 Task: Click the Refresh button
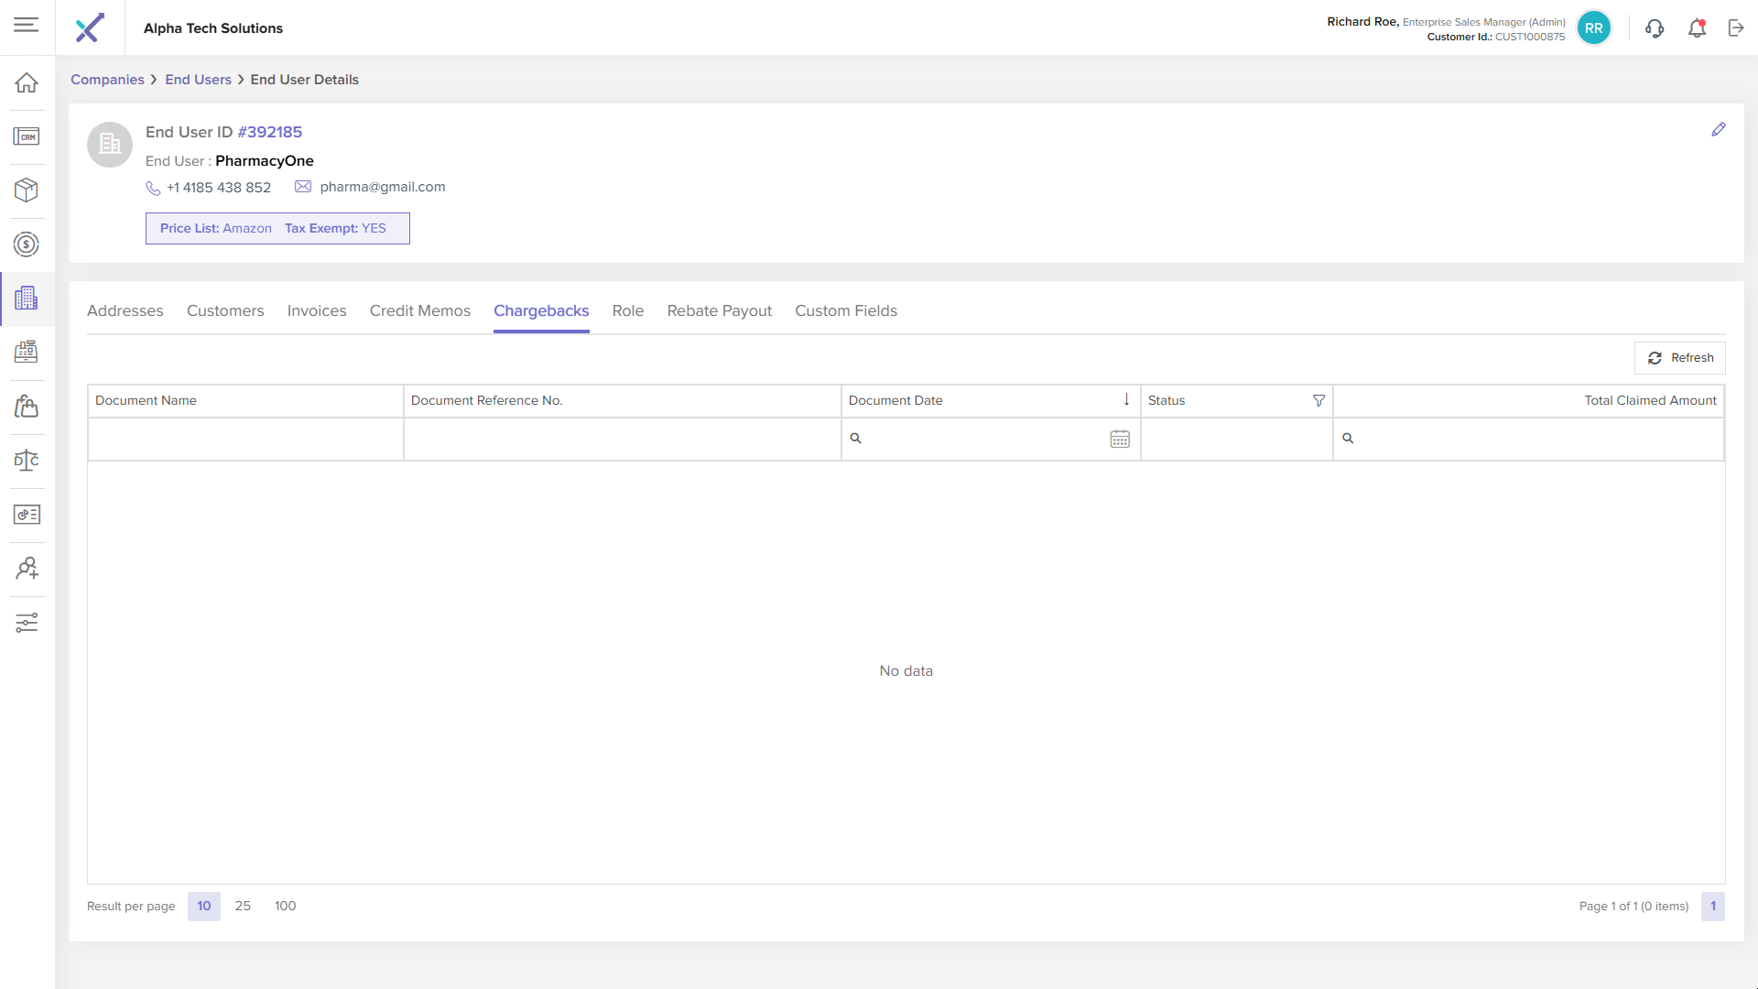click(1680, 358)
